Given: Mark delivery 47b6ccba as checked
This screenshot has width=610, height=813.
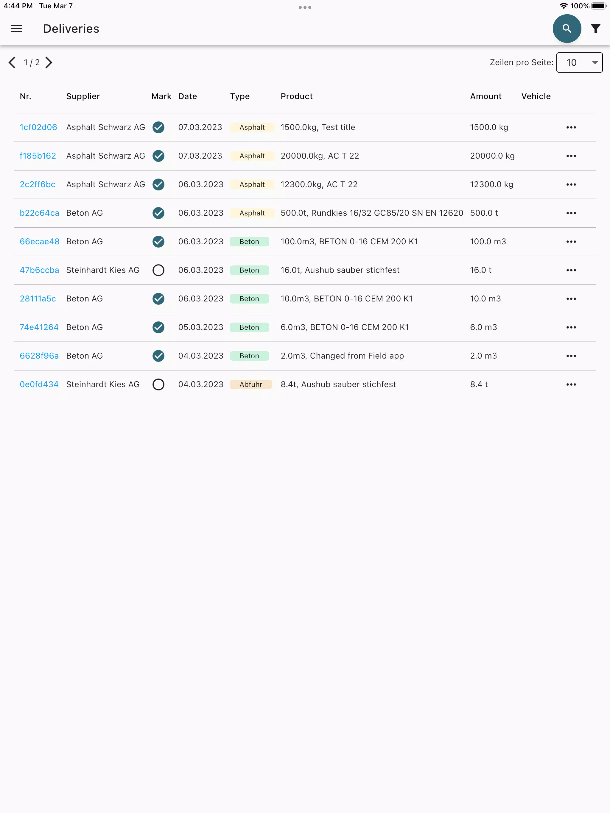Looking at the screenshot, I should pos(158,270).
